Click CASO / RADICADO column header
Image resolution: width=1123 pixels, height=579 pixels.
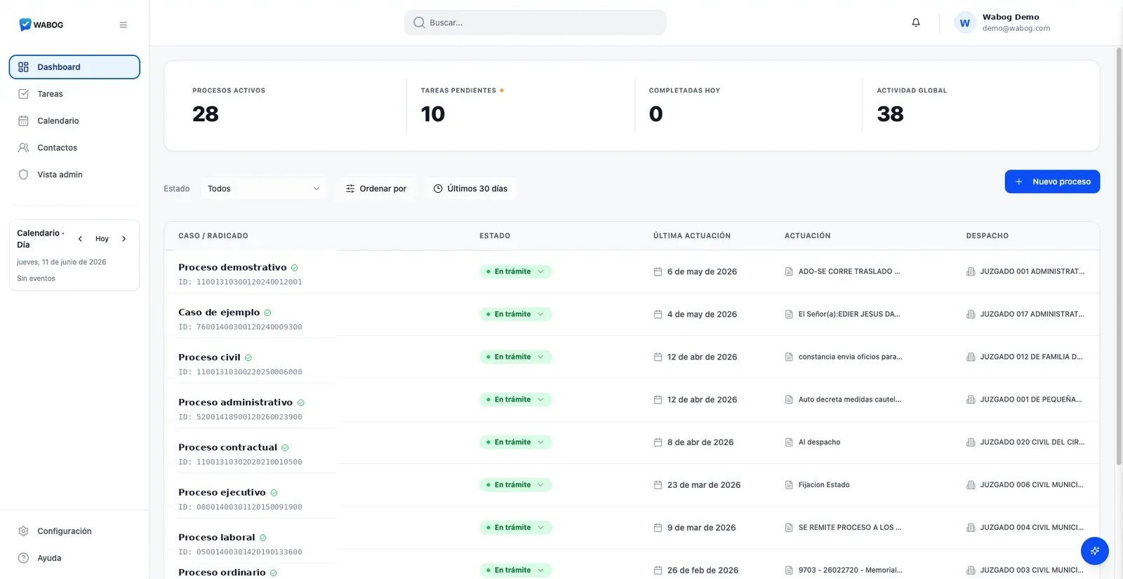(213, 236)
